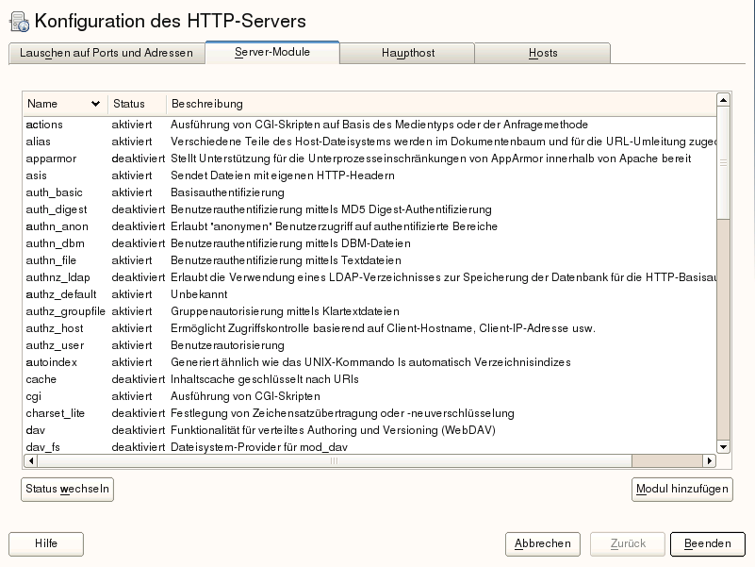
Task: Select the autoindex module row
Action: [52, 362]
